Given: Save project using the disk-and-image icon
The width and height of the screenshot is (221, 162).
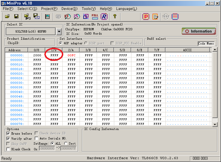Looking at the screenshot, I should [36, 17].
